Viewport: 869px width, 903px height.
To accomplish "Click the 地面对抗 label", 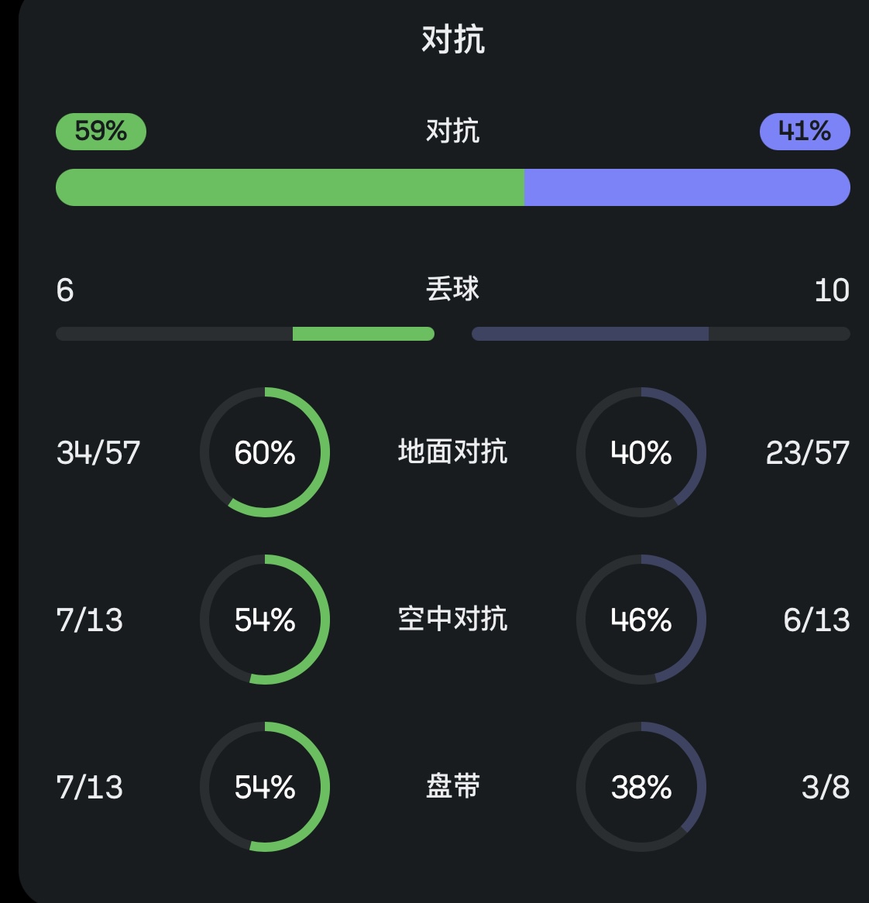I will [453, 451].
